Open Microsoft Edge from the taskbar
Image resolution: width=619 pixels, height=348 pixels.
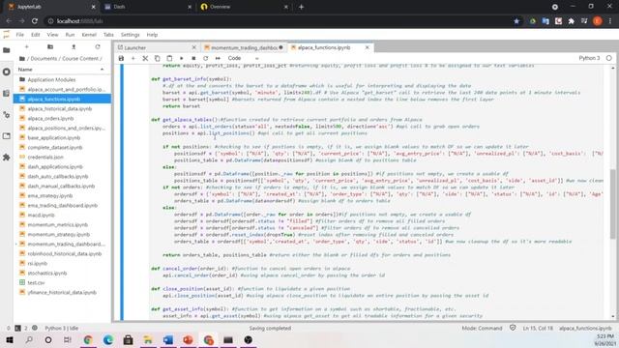coord(107,339)
